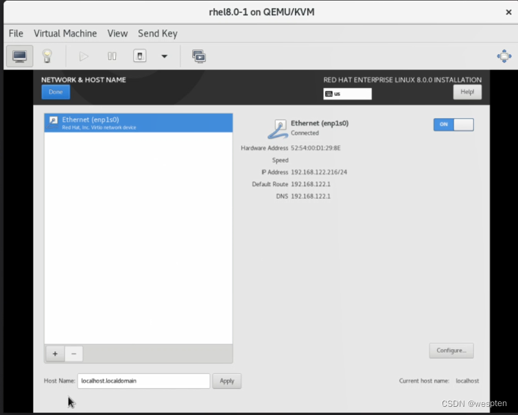Switch to fullscreen view icon
This screenshot has height=415, width=518.
click(504, 56)
